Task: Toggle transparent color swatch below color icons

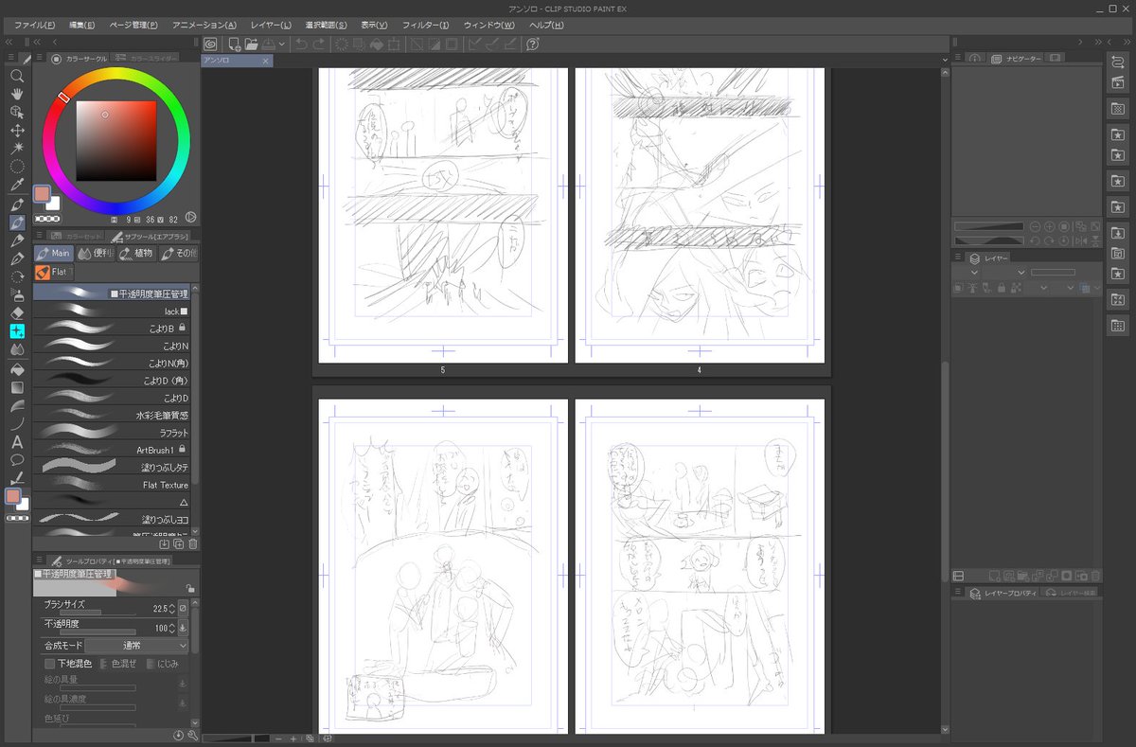Action: tap(17, 518)
